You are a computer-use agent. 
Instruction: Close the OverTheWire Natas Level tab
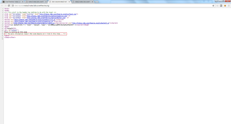(22, 2)
